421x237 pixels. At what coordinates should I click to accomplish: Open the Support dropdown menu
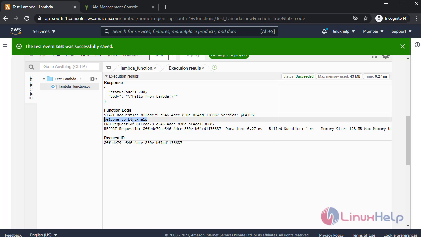402,31
